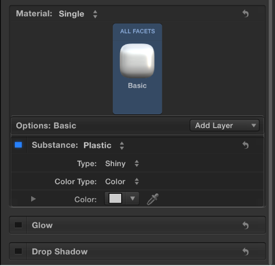This screenshot has height=266, width=275.
Task: Click the Options: Basic heading
Action: click(x=46, y=126)
